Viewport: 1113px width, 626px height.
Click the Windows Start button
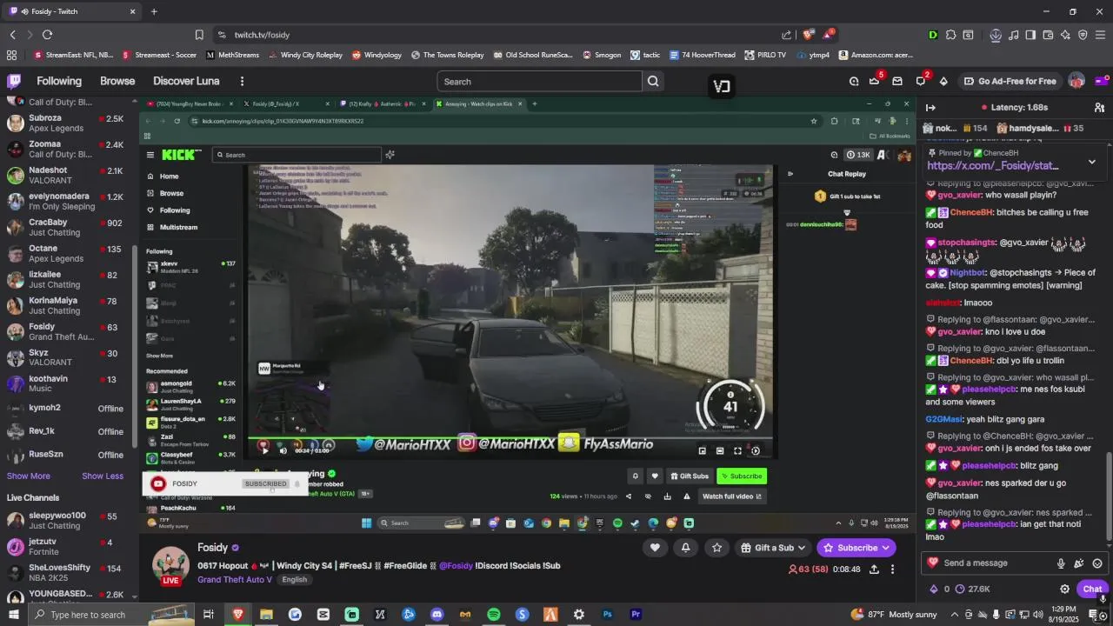[x=14, y=615]
